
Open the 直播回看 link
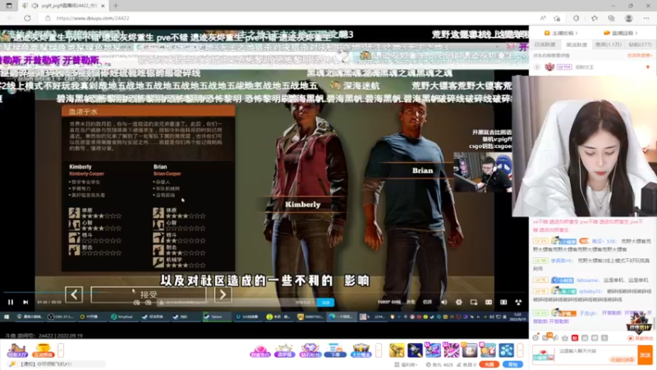click(x=620, y=33)
